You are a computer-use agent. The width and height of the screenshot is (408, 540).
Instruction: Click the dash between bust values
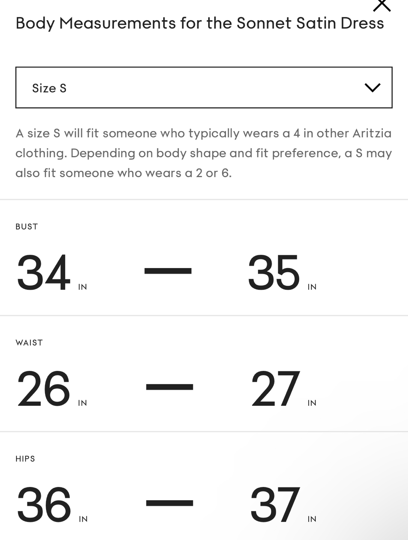[x=168, y=271]
